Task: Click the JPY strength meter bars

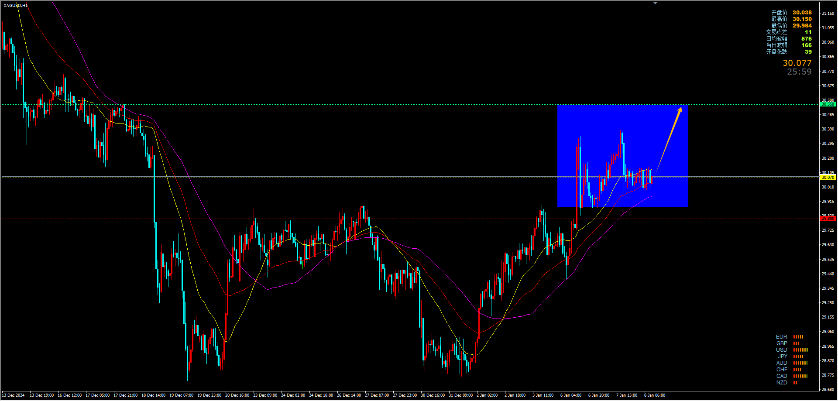Action: (x=798, y=356)
